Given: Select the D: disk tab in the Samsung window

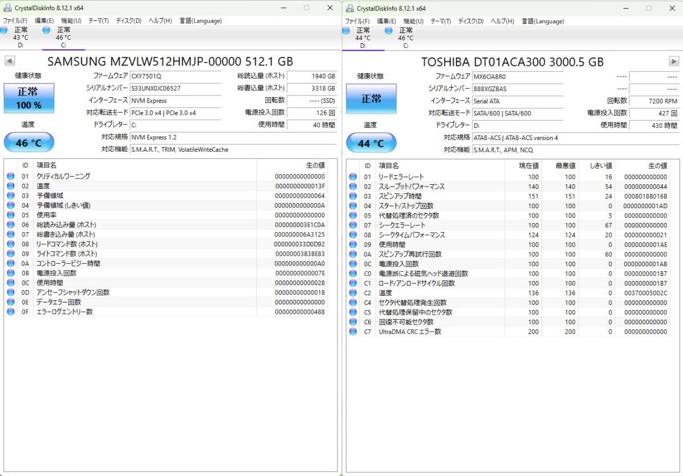Looking at the screenshot, I should click(20, 37).
